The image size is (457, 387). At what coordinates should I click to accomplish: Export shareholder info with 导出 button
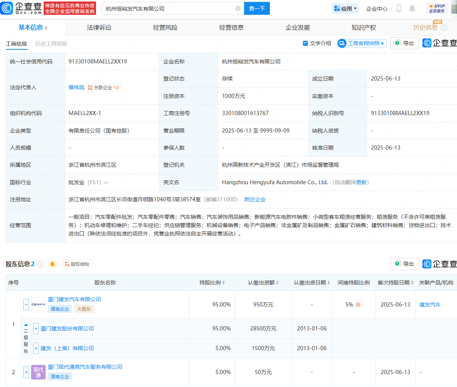(x=405, y=264)
